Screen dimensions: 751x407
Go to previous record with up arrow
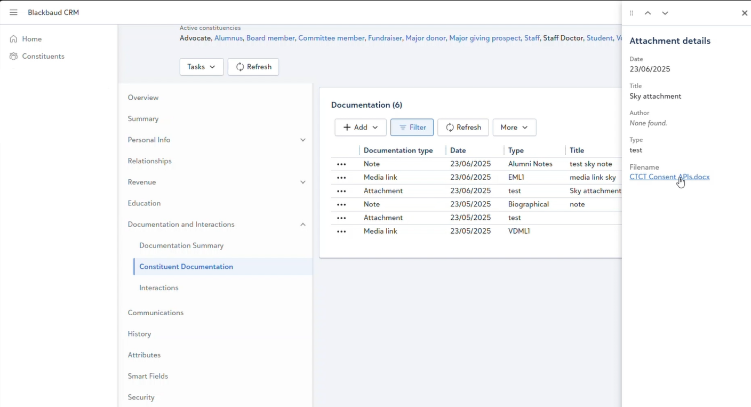[x=648, y=13]
